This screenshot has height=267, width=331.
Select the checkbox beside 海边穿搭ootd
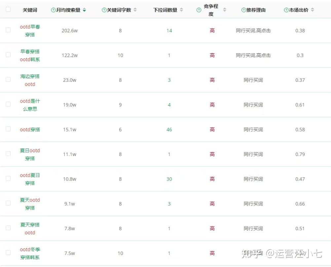[x=8, y=80]
